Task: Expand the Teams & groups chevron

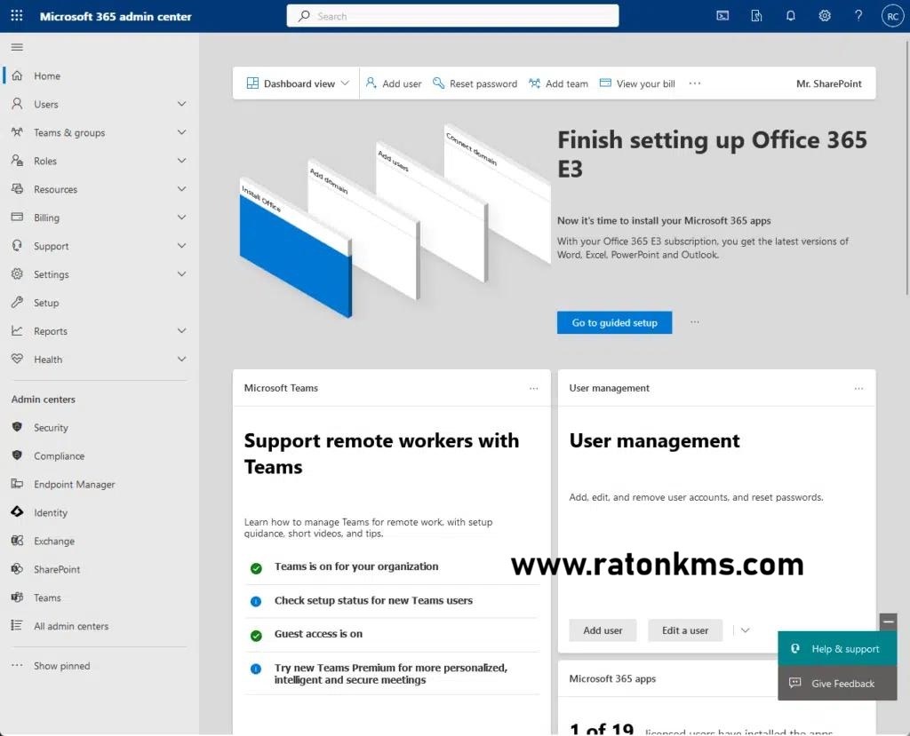Action: point(181,132)
